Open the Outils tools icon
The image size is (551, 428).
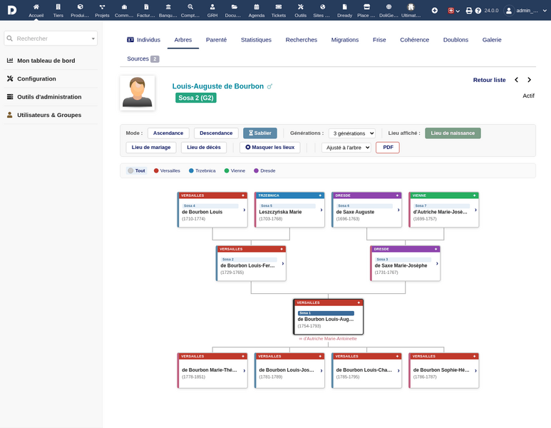[x=301, y=7]
